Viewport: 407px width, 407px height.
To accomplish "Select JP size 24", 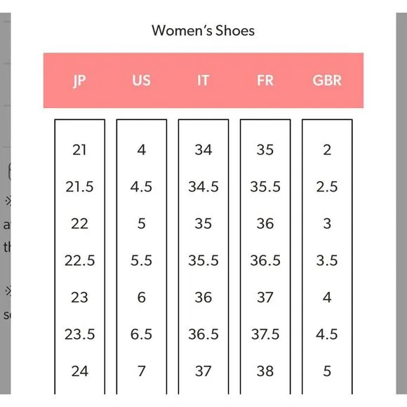I will 79,371.
